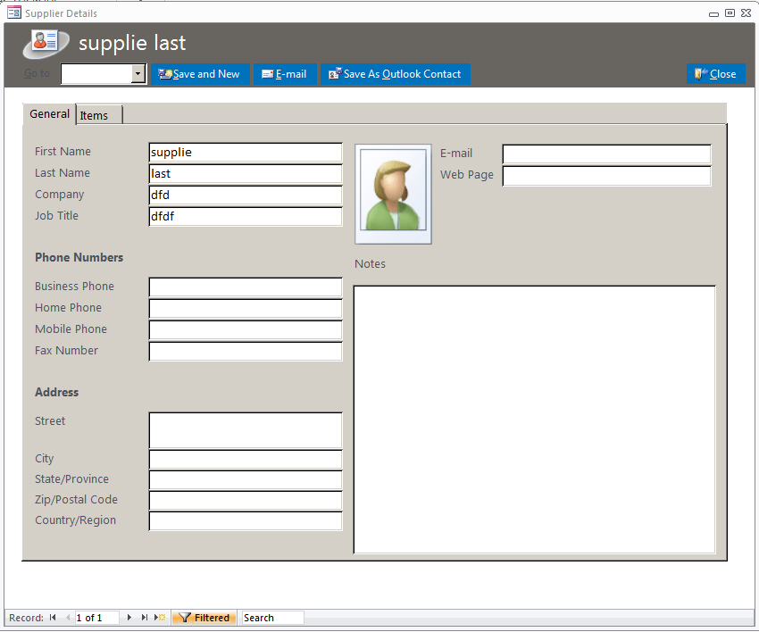
Task: Click the Business Phone input field
Action: [x=245, y=287]
